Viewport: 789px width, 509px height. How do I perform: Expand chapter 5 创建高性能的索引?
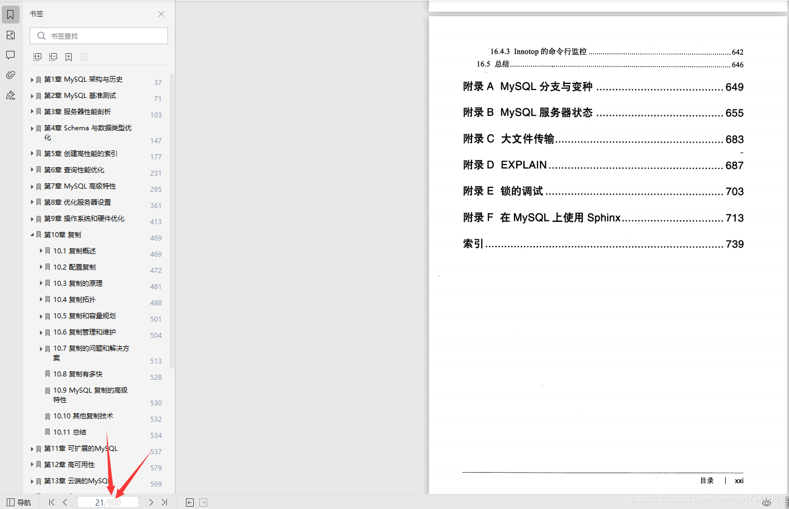coord(32,153)
